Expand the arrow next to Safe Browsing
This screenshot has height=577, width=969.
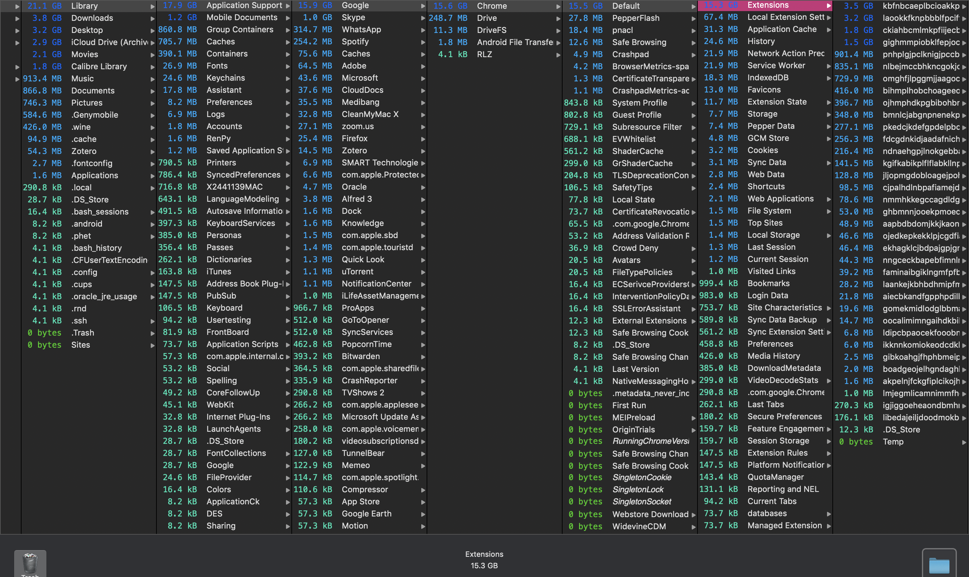(693, 42)
